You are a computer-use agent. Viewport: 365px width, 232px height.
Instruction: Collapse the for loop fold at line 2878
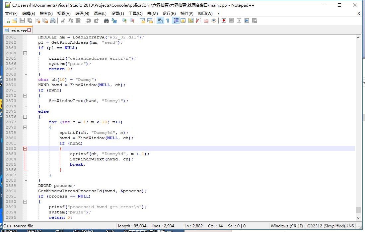(x=25, y=127)
